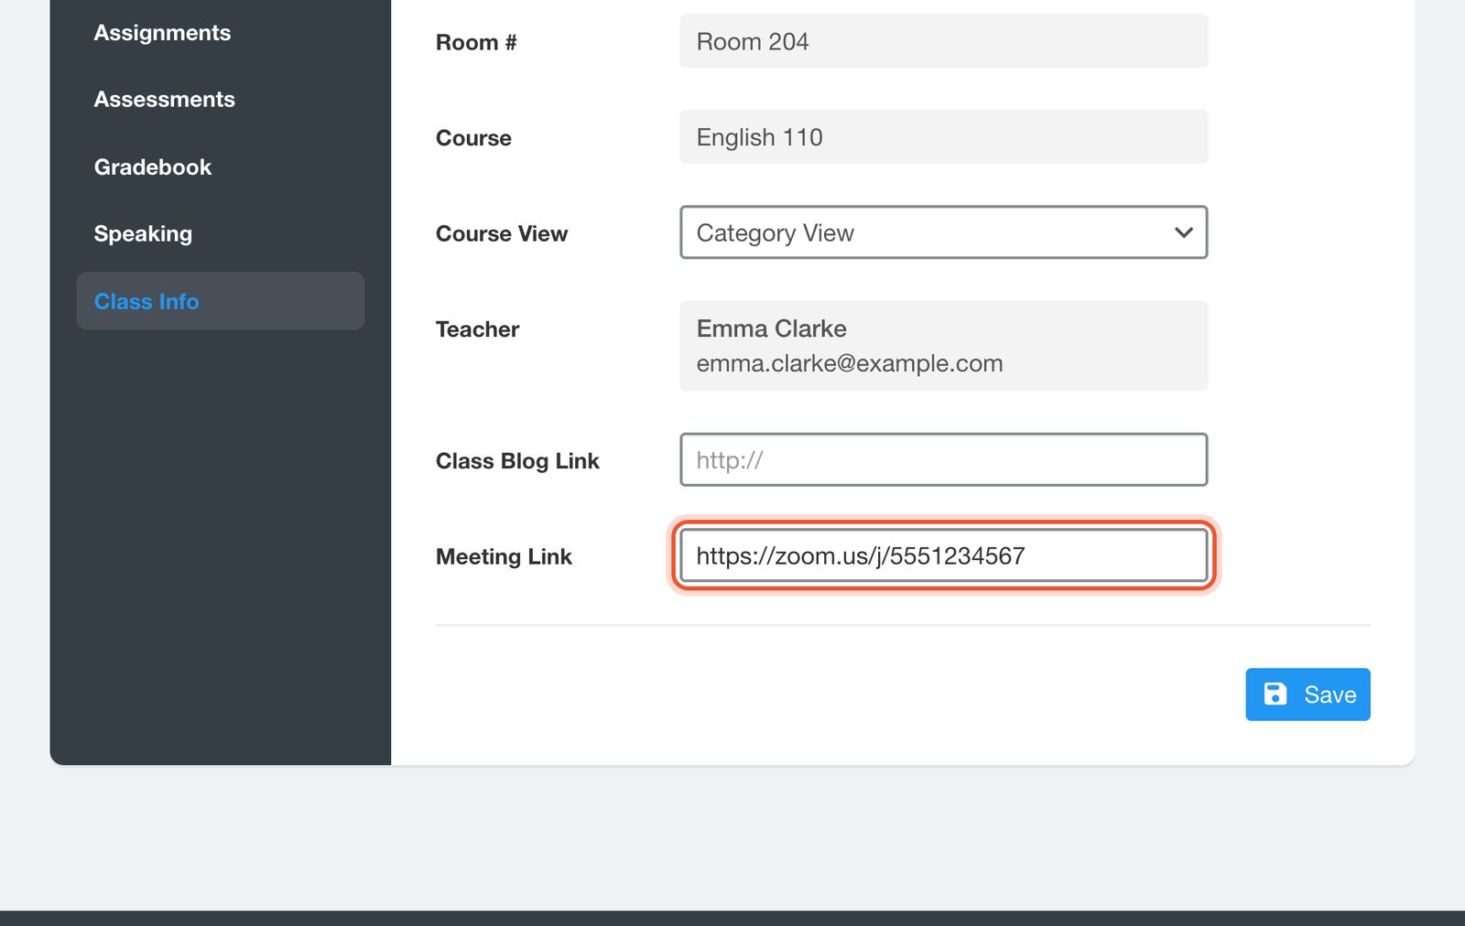
Task: Open the Gradebook sidebar item
Action: (152, 167)
